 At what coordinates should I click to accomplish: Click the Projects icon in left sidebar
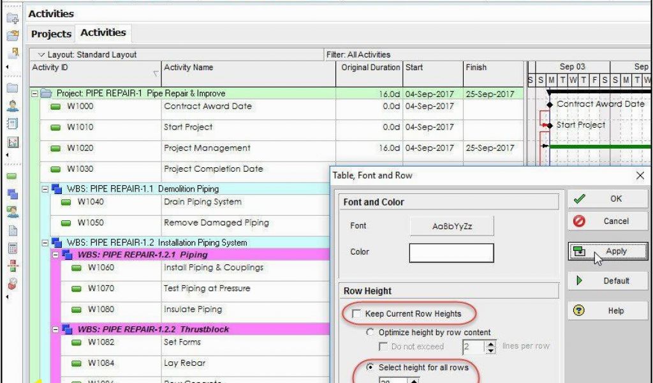(12, 87)
